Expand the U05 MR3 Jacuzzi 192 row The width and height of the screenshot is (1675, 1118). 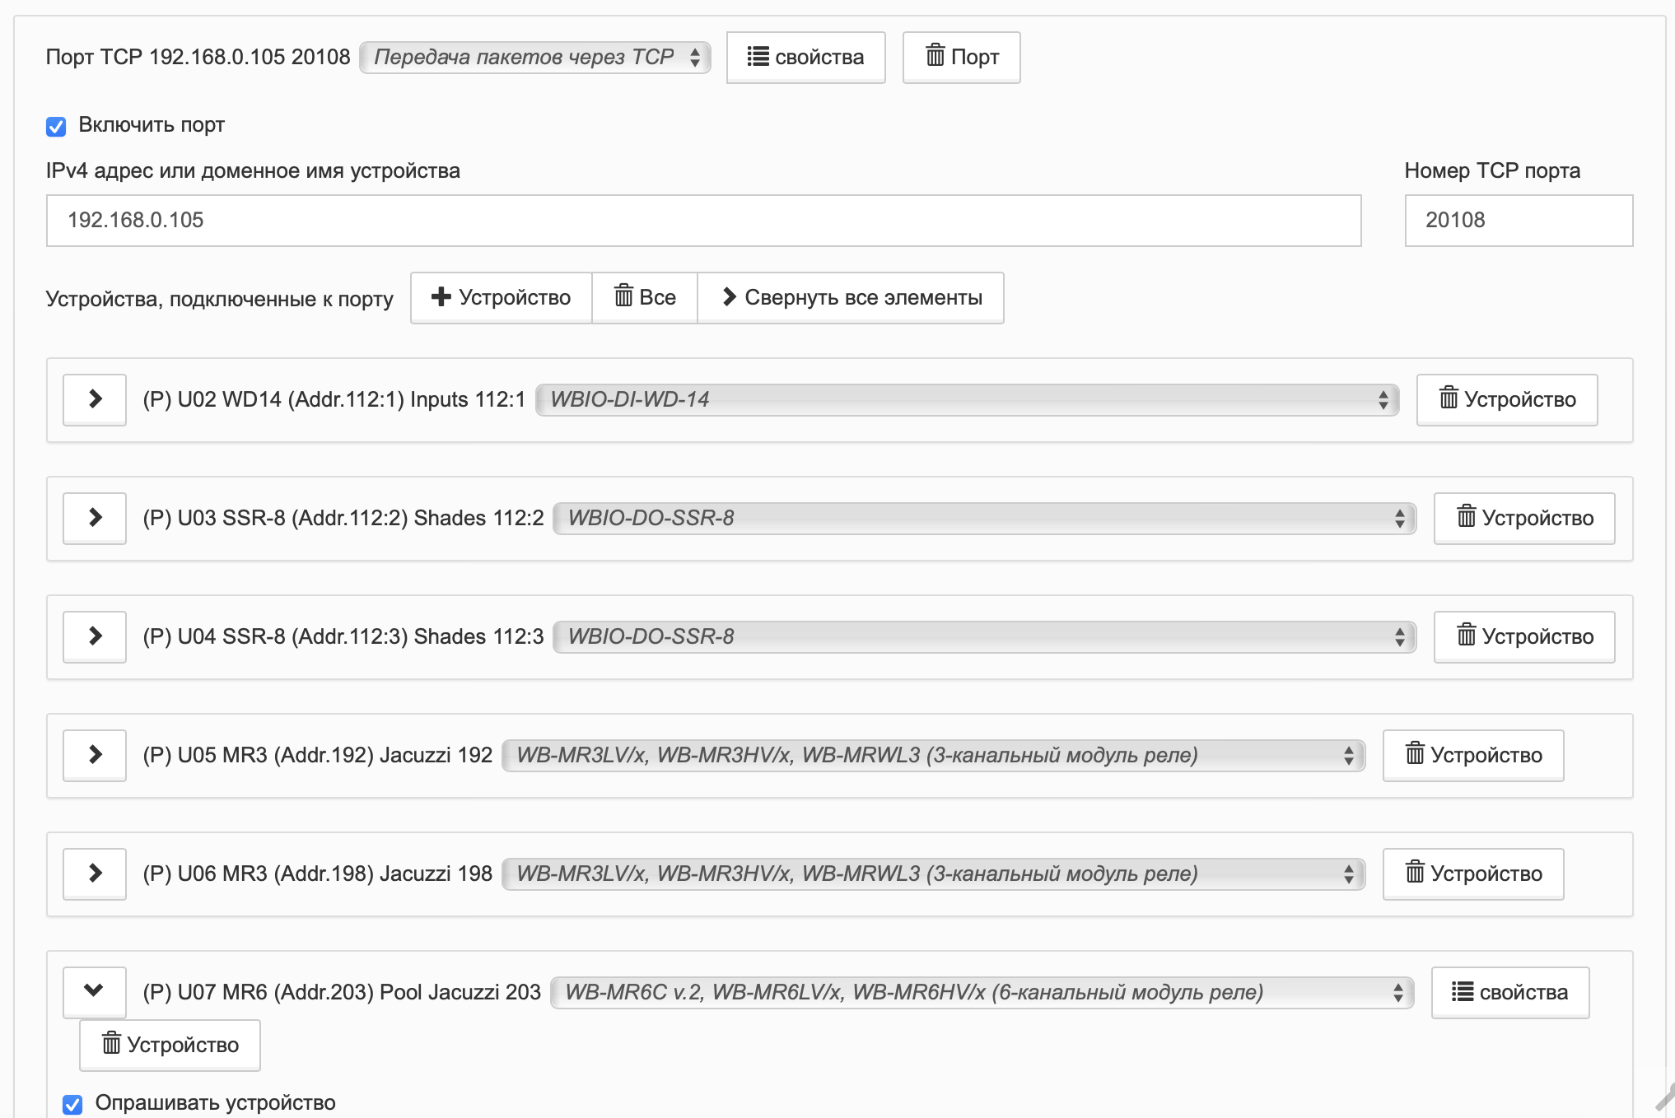[x=95, y=755]
